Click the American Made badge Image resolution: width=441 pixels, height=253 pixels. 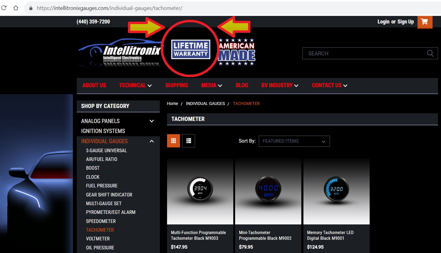(x=237, y=52)
